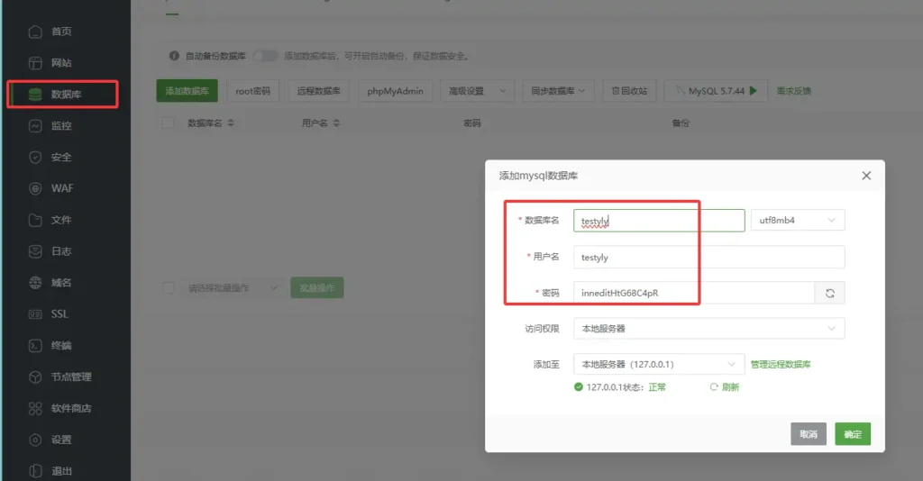
Task: Click the 正常 status text
Action: pos(657,387)
